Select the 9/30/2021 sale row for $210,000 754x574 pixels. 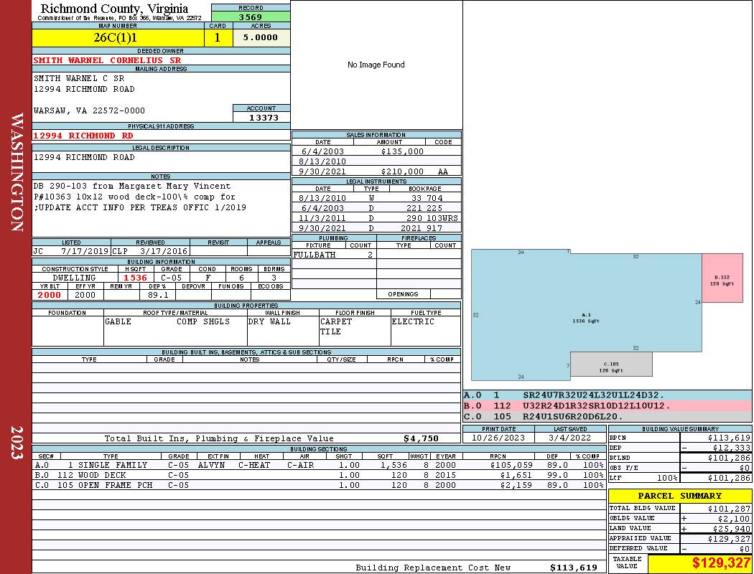[x=376, y=172]
